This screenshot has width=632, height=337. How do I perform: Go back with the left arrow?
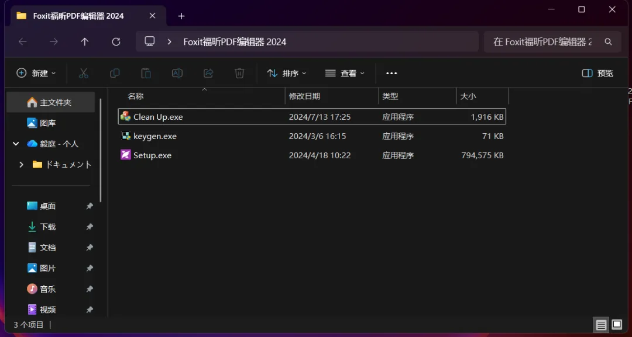coord(23,42)
